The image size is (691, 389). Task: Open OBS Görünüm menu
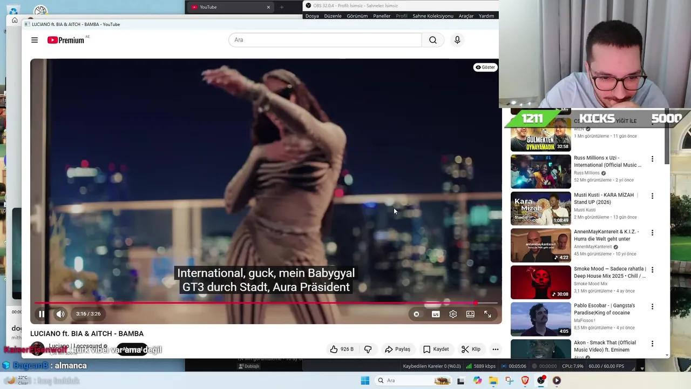pos(357,16)
